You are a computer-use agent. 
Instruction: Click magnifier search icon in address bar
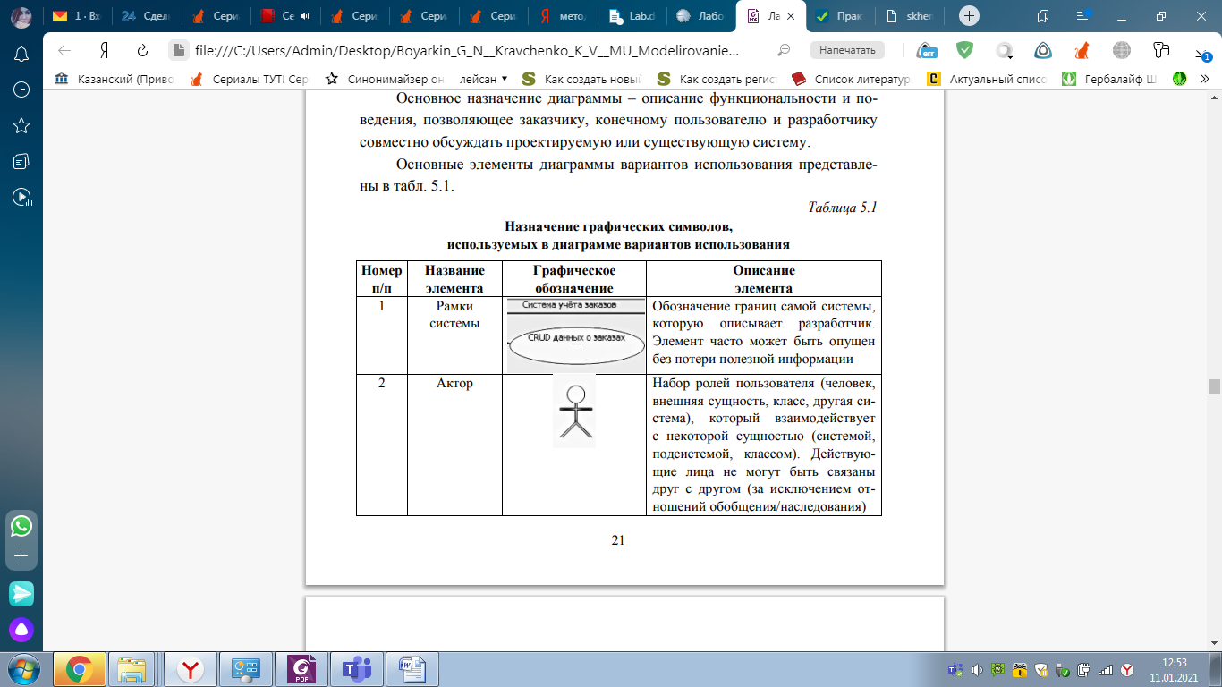point(784,50)
